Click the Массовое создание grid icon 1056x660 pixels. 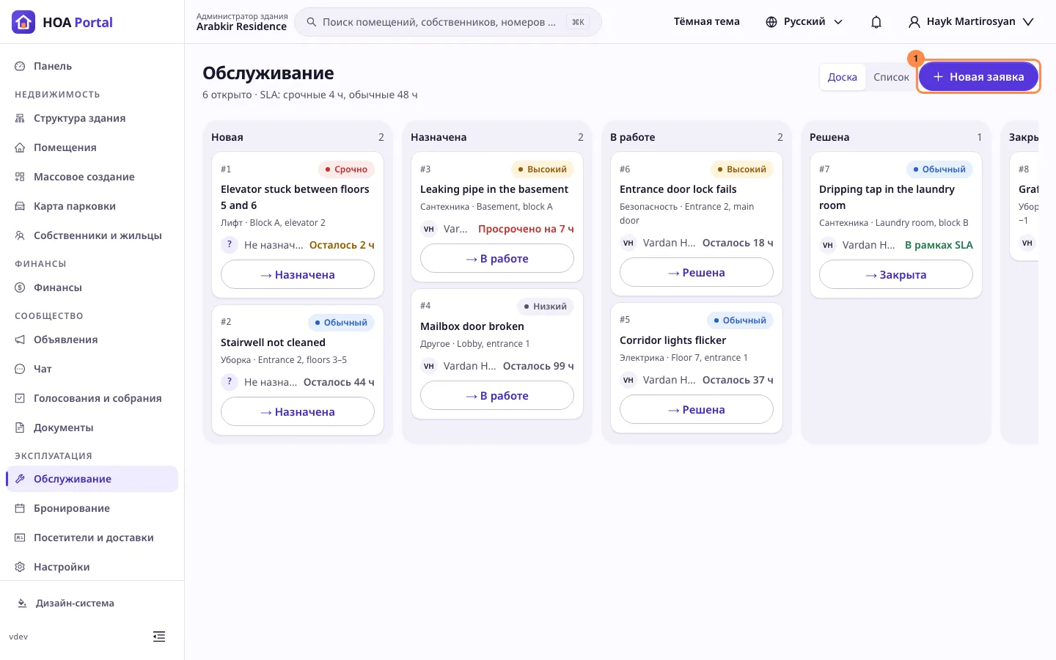click(20, 177)
